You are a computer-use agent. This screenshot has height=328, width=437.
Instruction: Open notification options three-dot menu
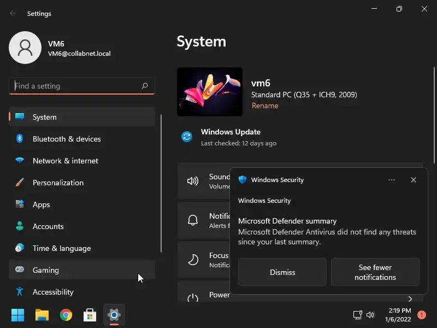(392, 180)
